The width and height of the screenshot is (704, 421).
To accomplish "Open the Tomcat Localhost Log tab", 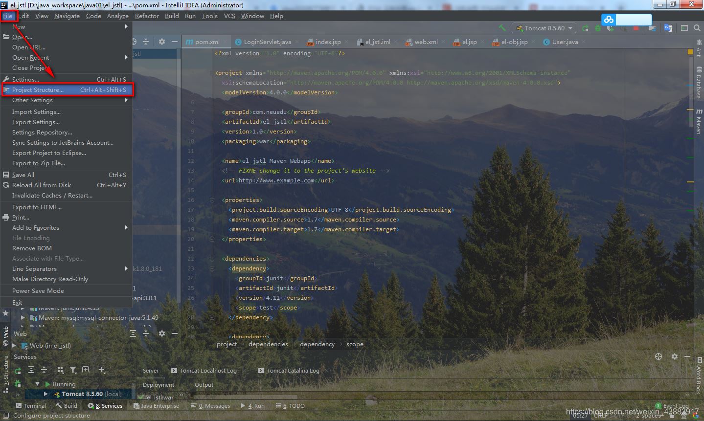I will click(204, 371).
